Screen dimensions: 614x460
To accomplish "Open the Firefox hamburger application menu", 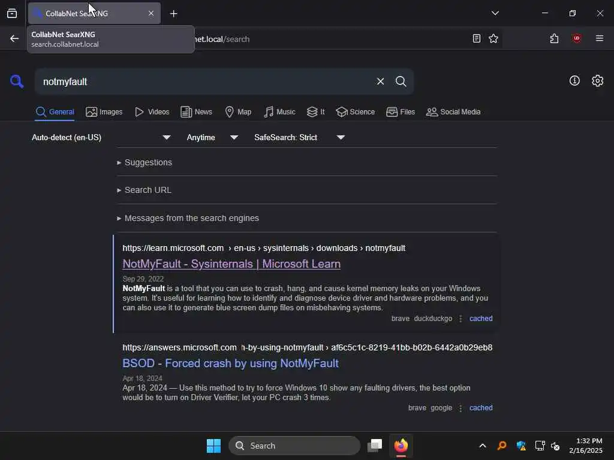I will click(x=600, y=38).
